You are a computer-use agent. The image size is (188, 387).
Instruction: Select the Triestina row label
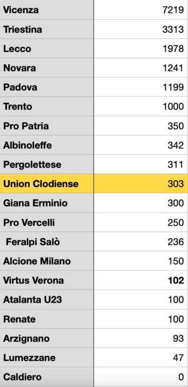pos(47,29)
